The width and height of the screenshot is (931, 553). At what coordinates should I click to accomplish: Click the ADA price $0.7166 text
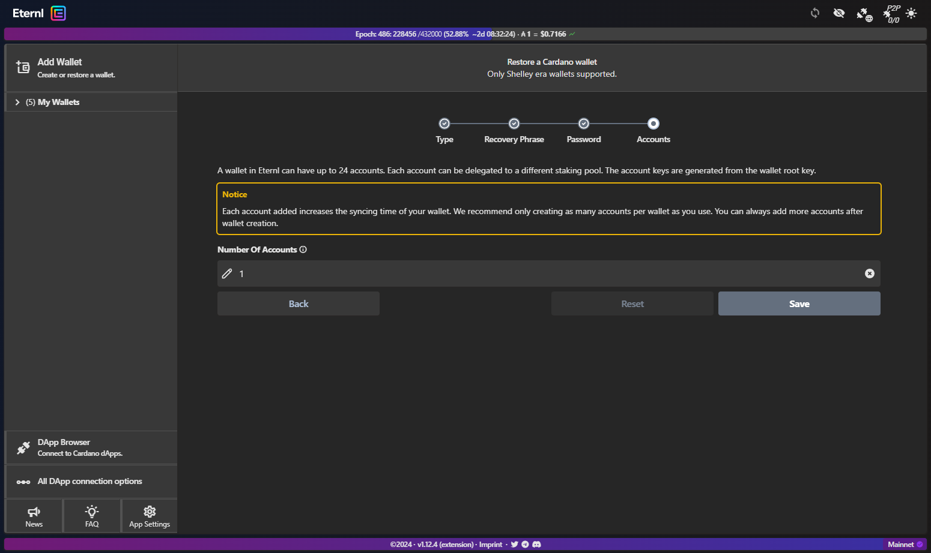[553, 34]
